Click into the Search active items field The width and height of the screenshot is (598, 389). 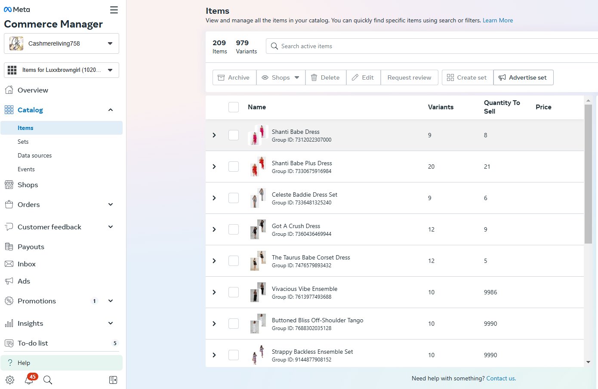tap(432, 46)
